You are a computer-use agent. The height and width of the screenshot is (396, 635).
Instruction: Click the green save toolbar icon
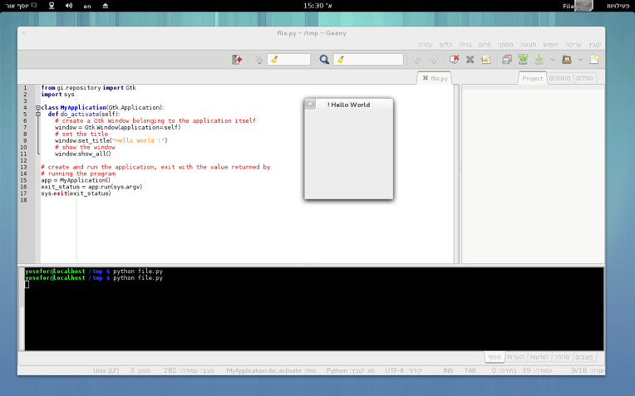point(523,60)
